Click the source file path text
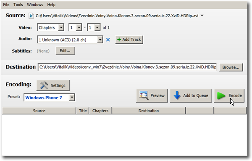252x161 pixels. 117,16
